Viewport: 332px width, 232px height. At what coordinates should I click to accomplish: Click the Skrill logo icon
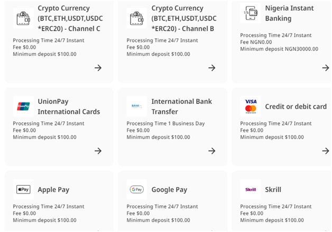click(x=251, y=189)
